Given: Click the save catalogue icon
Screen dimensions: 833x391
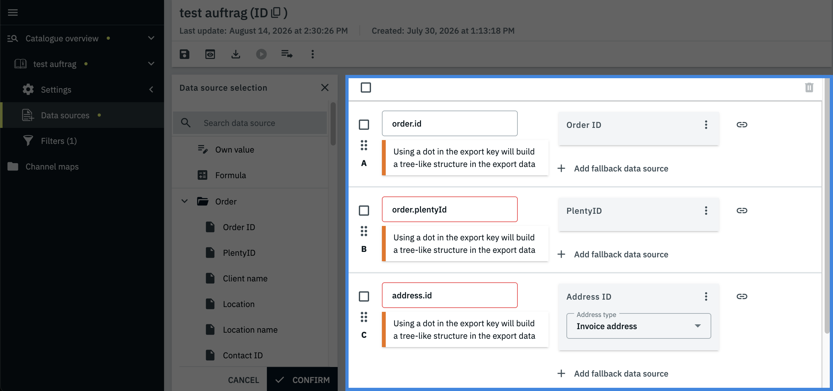Looking at the screenshot, I should coord(184,54).
